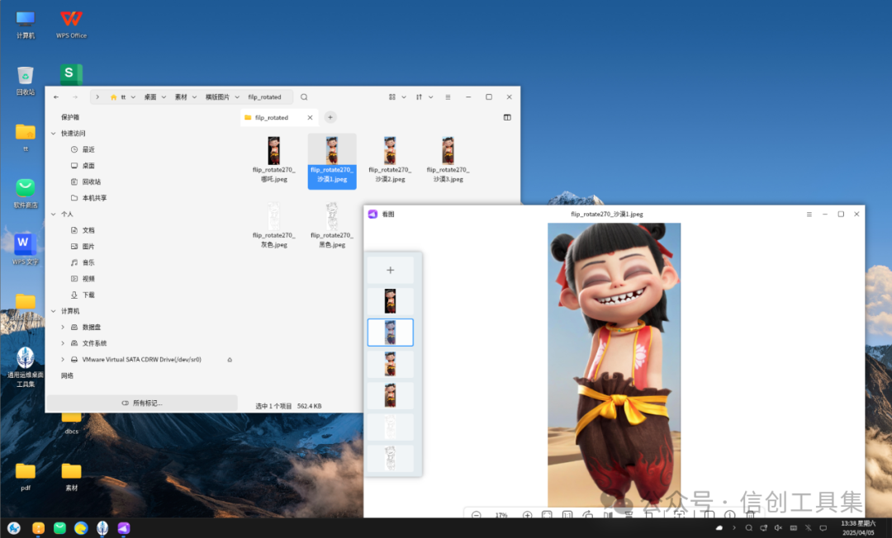Open the dropdown after 模版图片 breadcrumb

237,97
